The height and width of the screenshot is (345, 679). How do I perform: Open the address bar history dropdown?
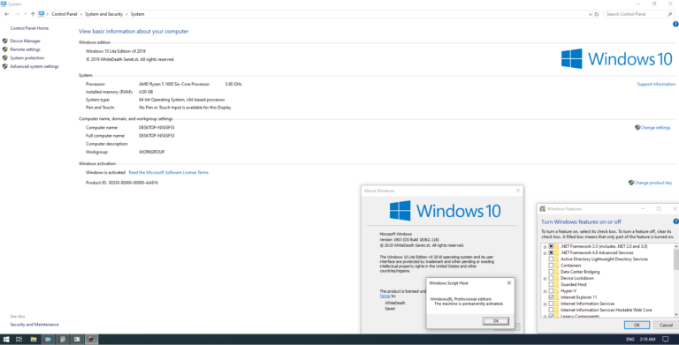[x=591, y=14]
